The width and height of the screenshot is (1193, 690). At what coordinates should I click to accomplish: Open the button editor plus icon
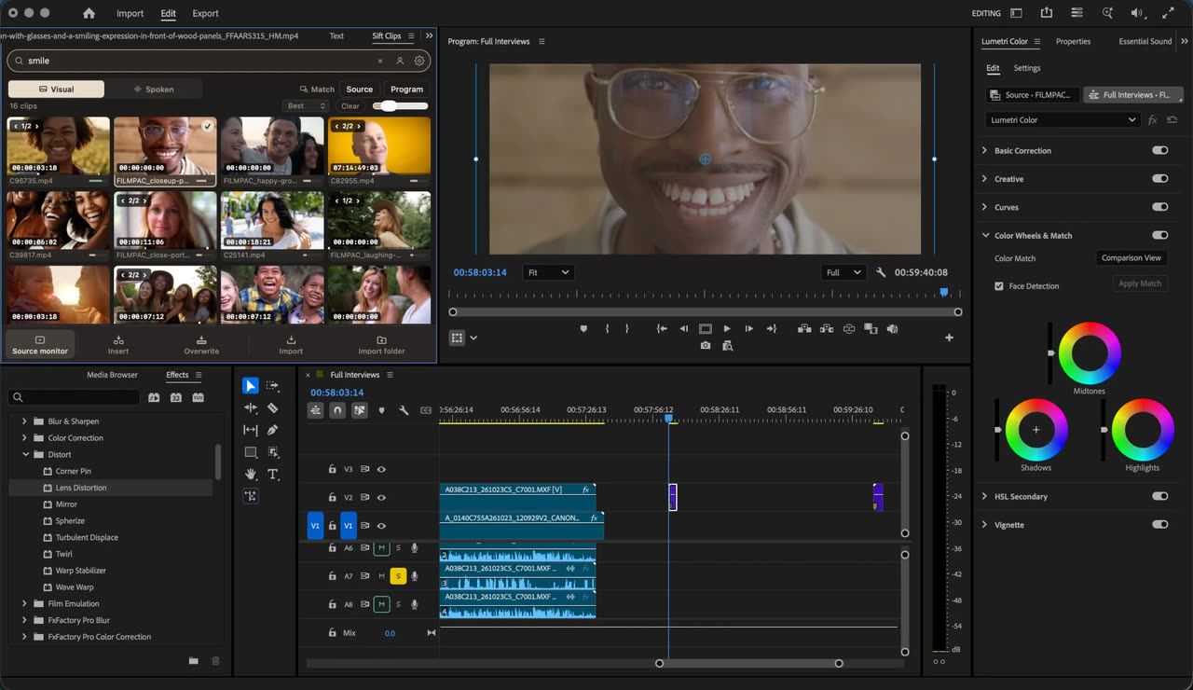(x=949, y=338)
